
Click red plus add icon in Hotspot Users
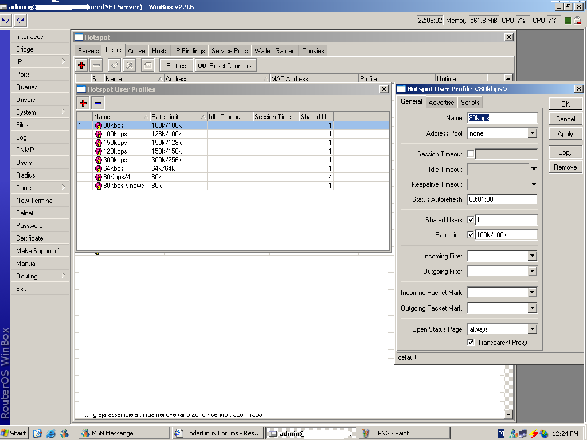pyautogui.click(x=82, y=66)
